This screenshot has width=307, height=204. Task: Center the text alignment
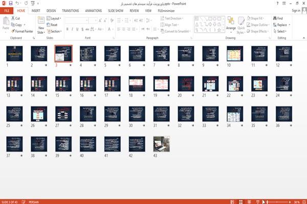pos(123,29)
